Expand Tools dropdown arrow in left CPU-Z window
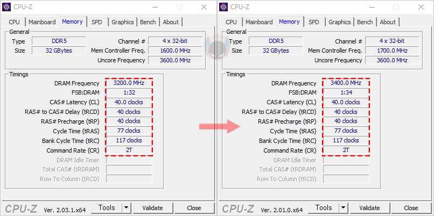Viewport: 434px width, 216px height. (127, 208)
